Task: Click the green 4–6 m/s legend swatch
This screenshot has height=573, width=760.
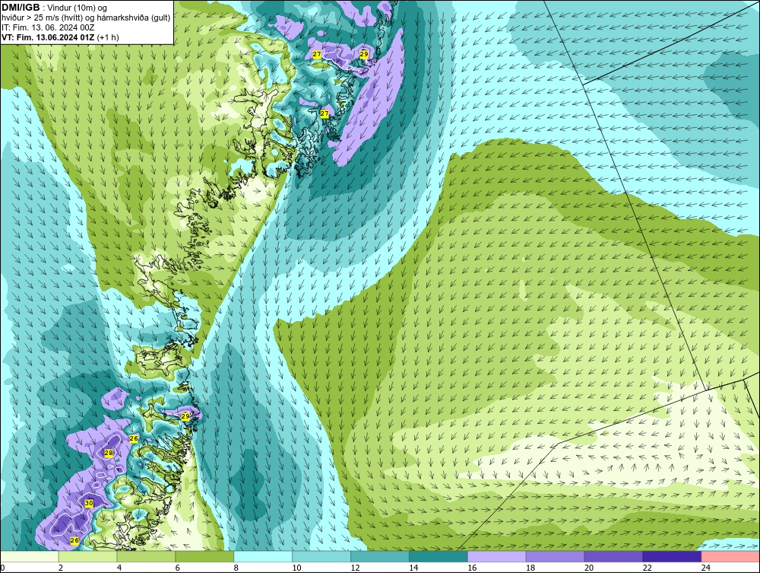Action: (x=146, y=556)
